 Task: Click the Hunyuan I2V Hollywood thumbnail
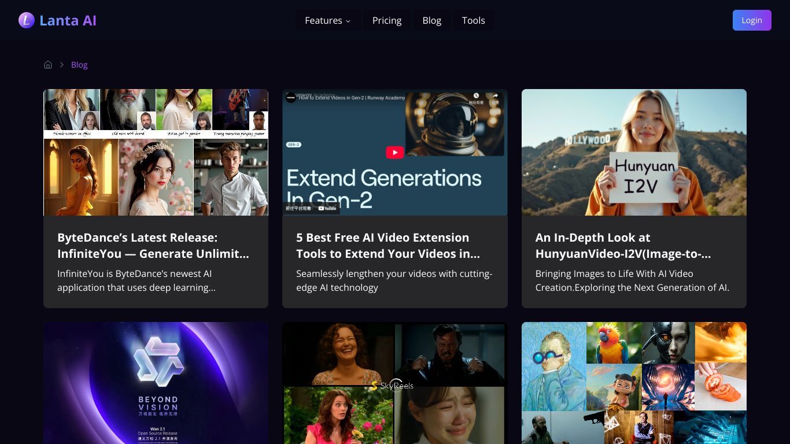[x=634, y=152]
